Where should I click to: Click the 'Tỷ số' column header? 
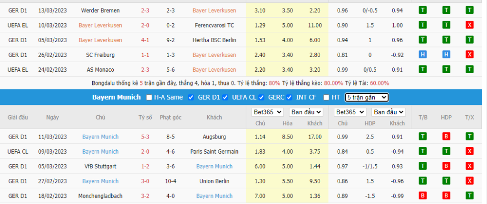[145, 117]
